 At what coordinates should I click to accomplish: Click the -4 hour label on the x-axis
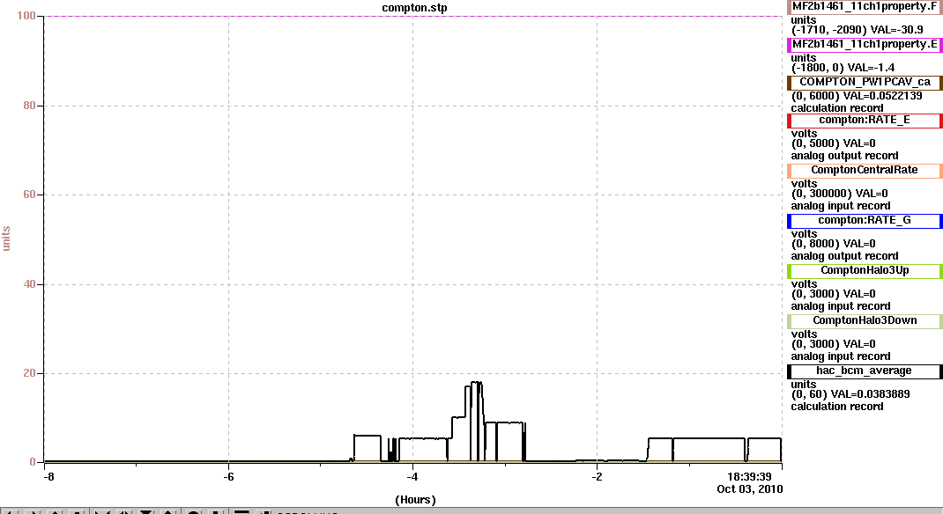(x=412, y=477)
